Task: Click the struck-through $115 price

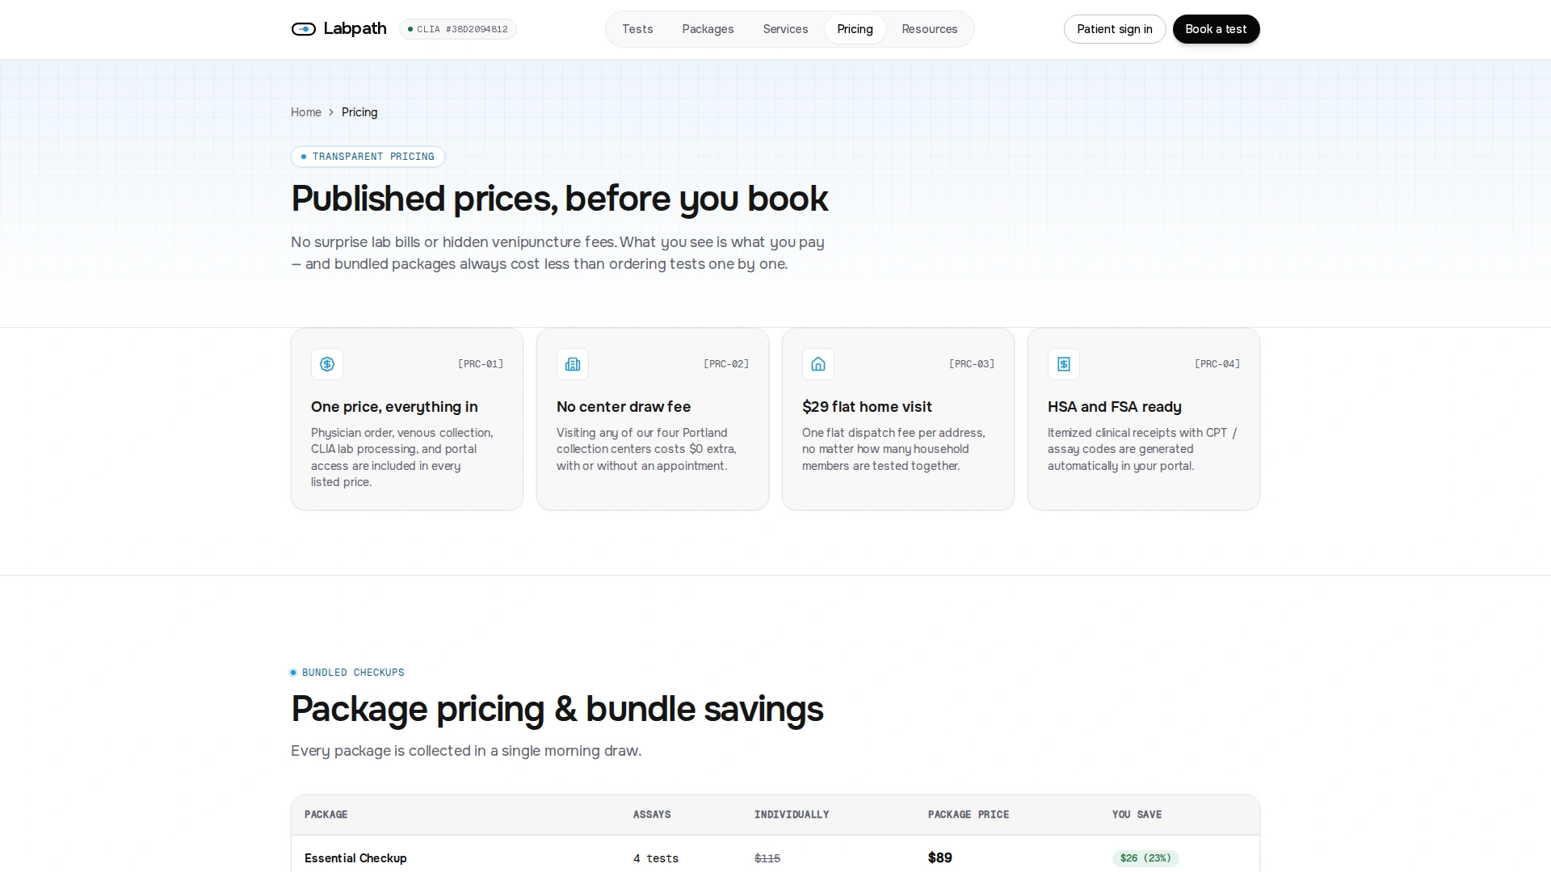Action: [767, 858]
